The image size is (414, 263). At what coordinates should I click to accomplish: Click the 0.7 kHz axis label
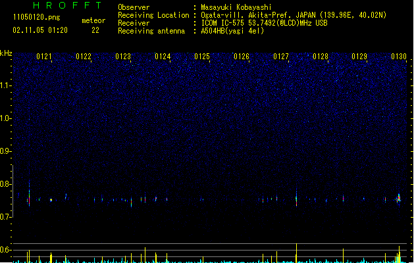click(5, 217)
